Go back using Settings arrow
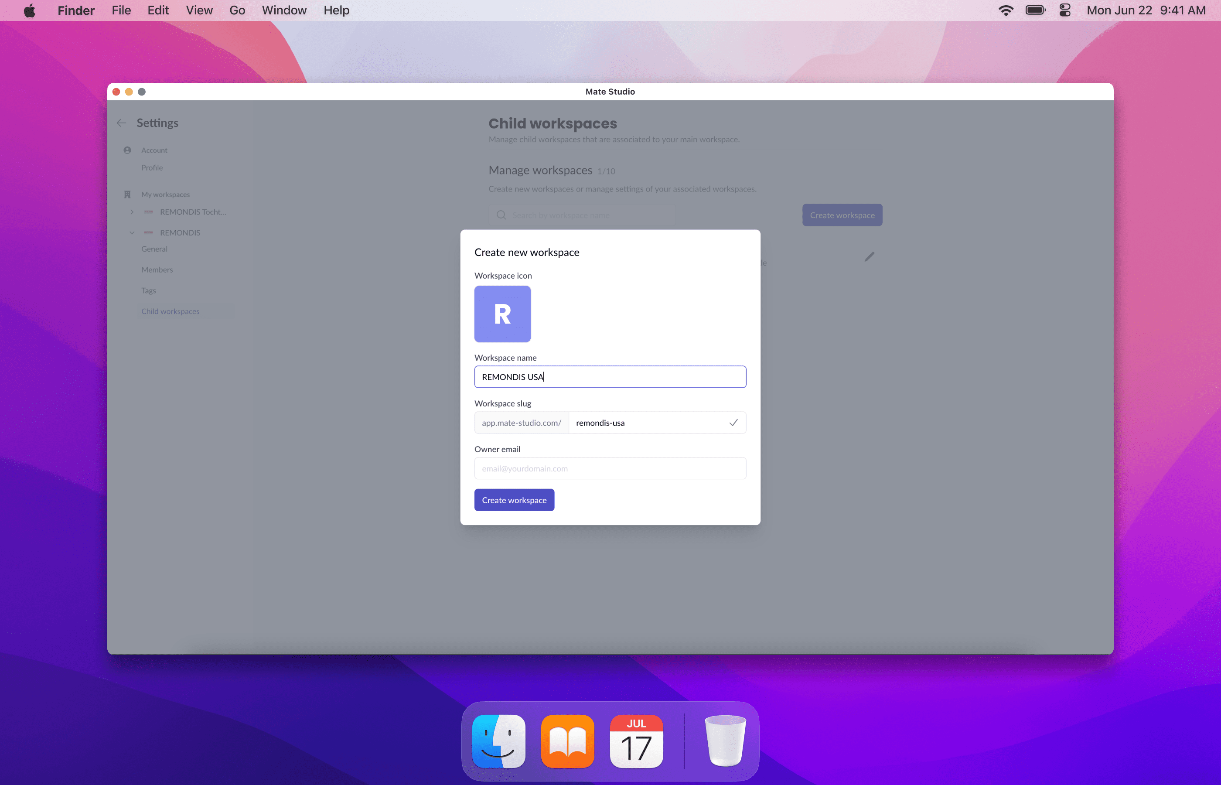1221x785 pixels. coord(121,123)
